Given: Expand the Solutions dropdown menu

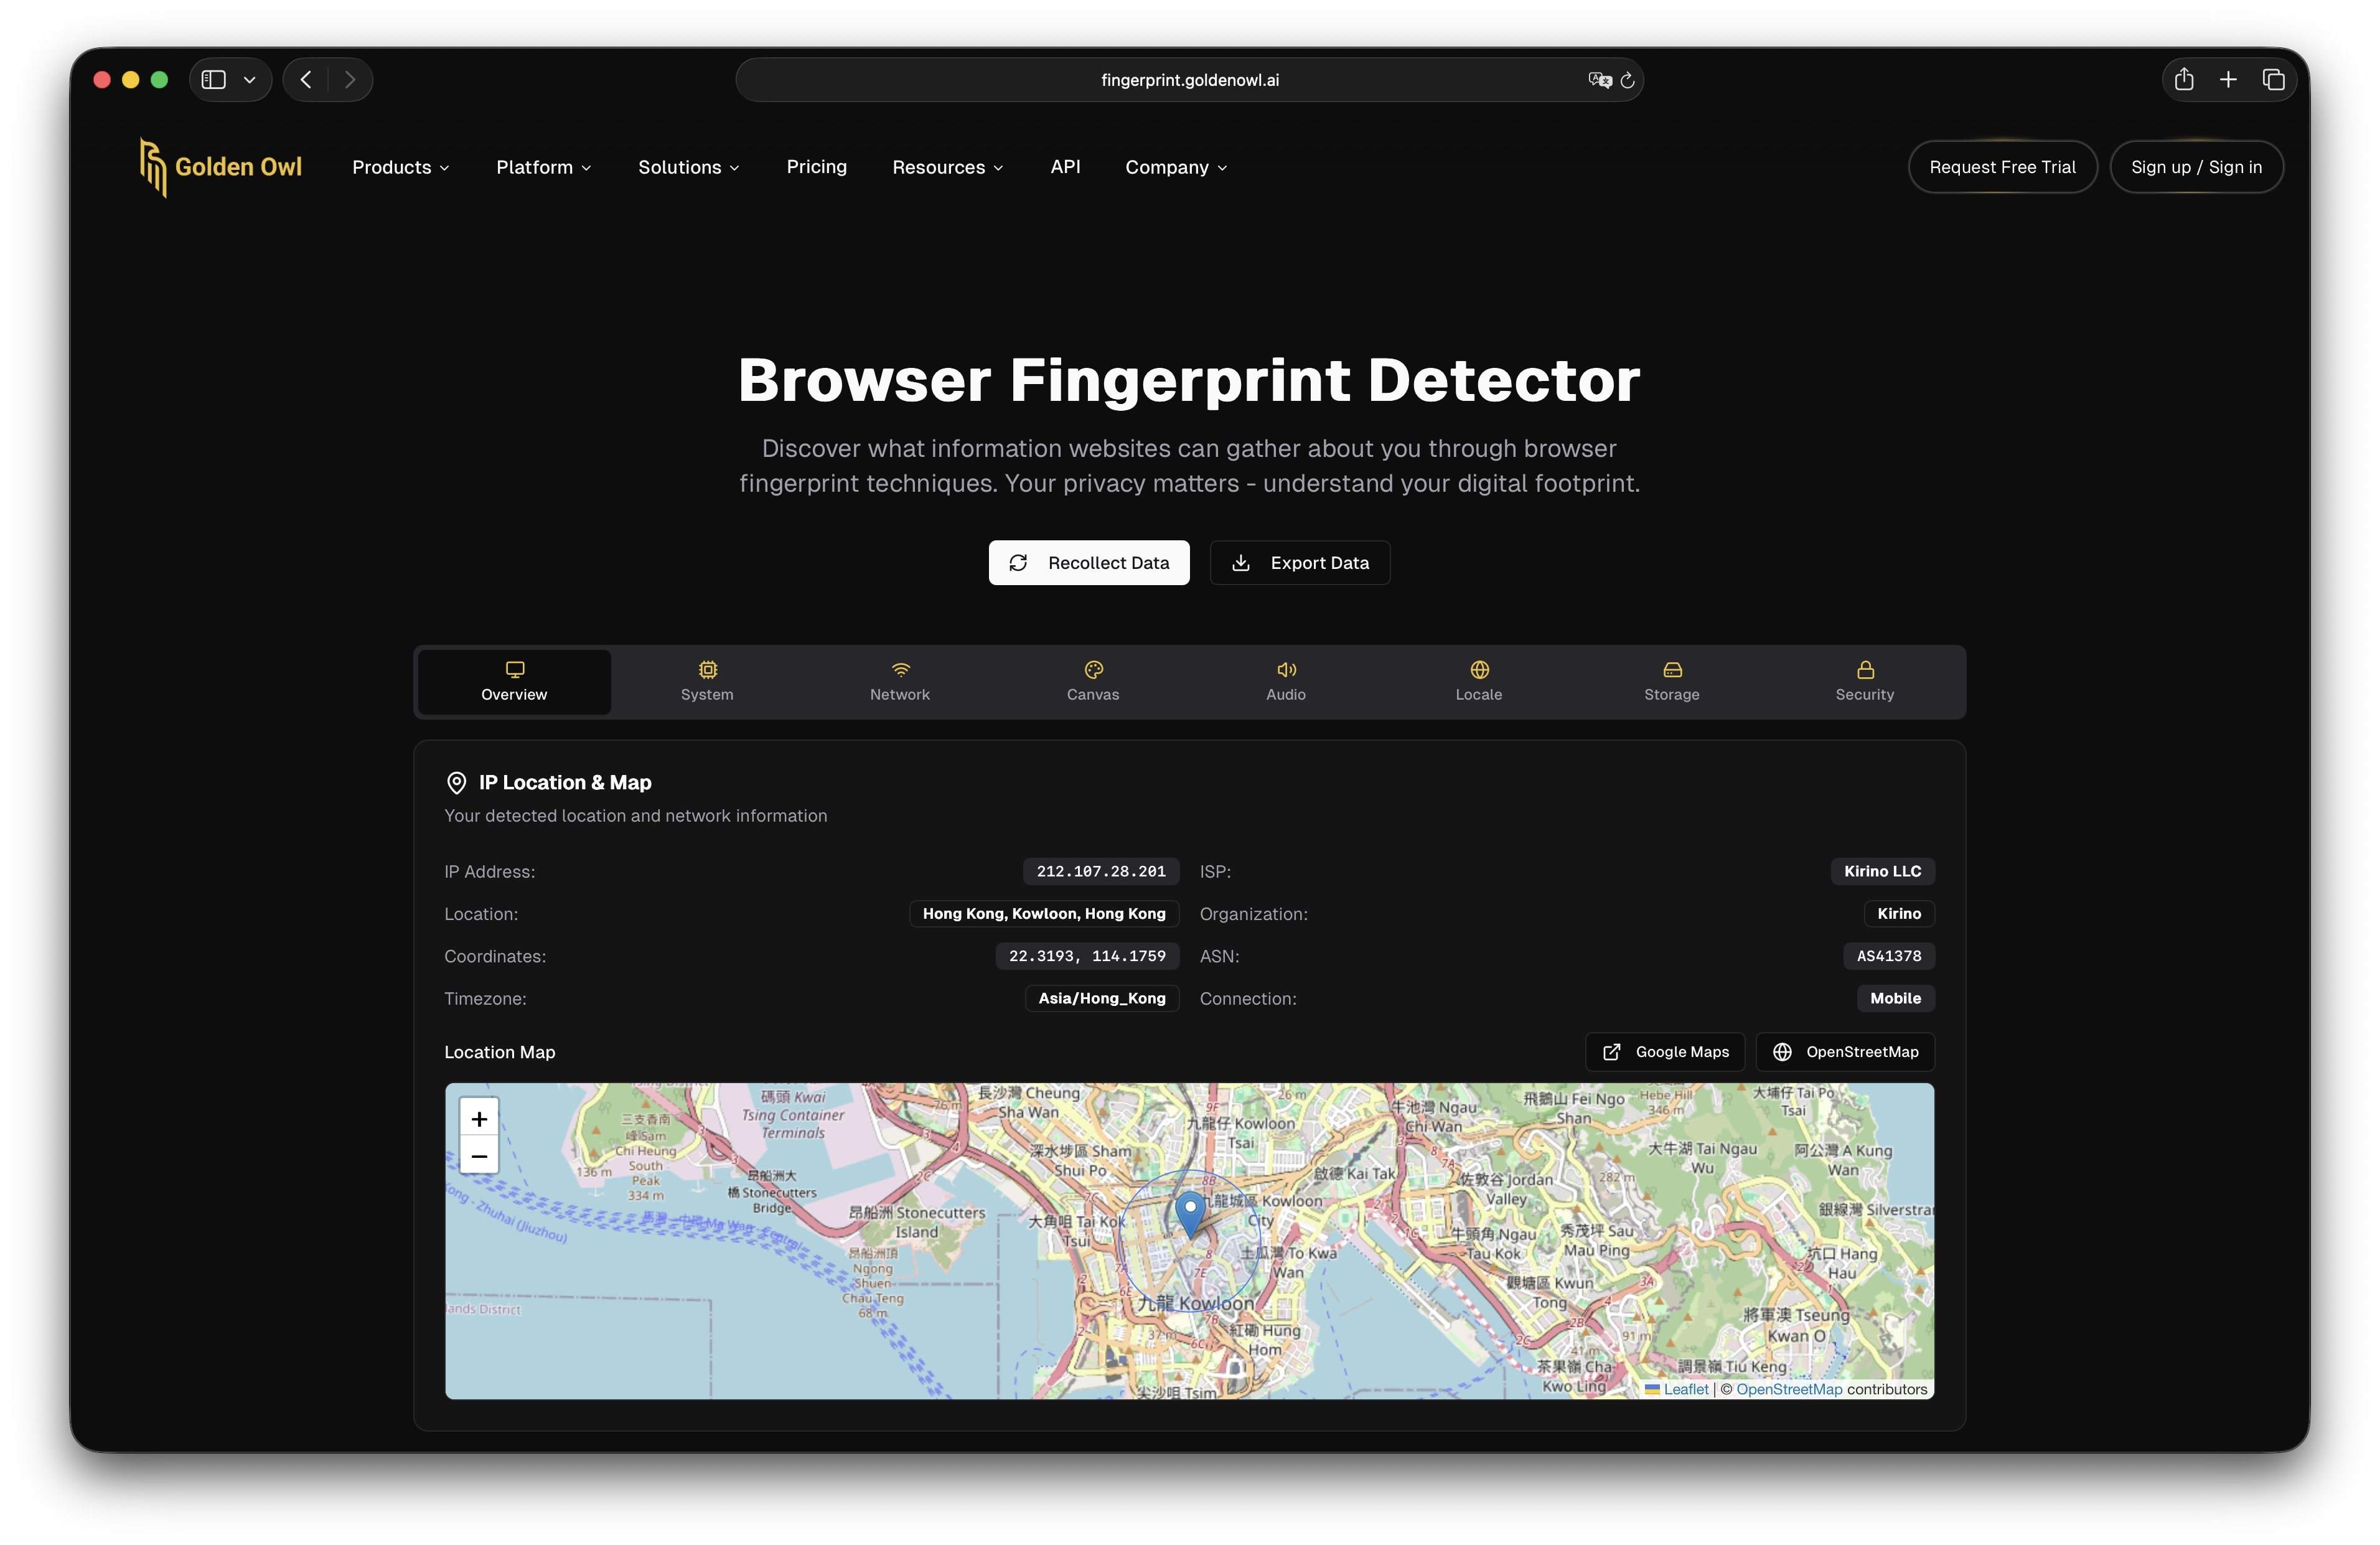Looking at the screenshot, I should (689, 167).
